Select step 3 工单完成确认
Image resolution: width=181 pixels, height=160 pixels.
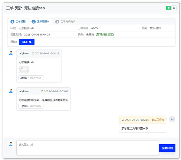[65, 21]
